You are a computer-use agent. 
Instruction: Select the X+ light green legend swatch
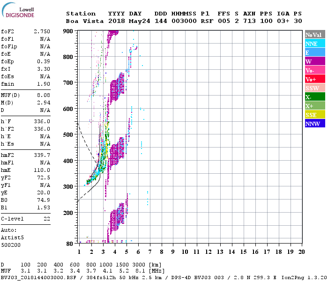[x=315, y=105]
